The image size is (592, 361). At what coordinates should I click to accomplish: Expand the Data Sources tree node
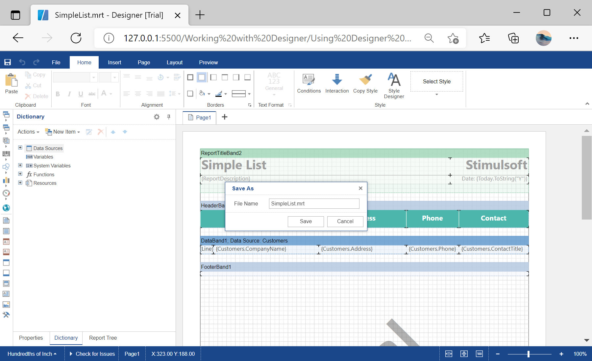[20, 148]
